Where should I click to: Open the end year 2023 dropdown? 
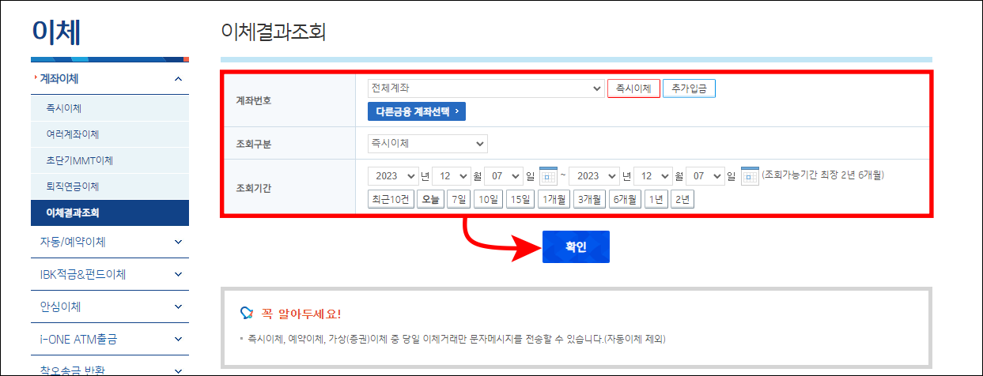tap(594, 175)
